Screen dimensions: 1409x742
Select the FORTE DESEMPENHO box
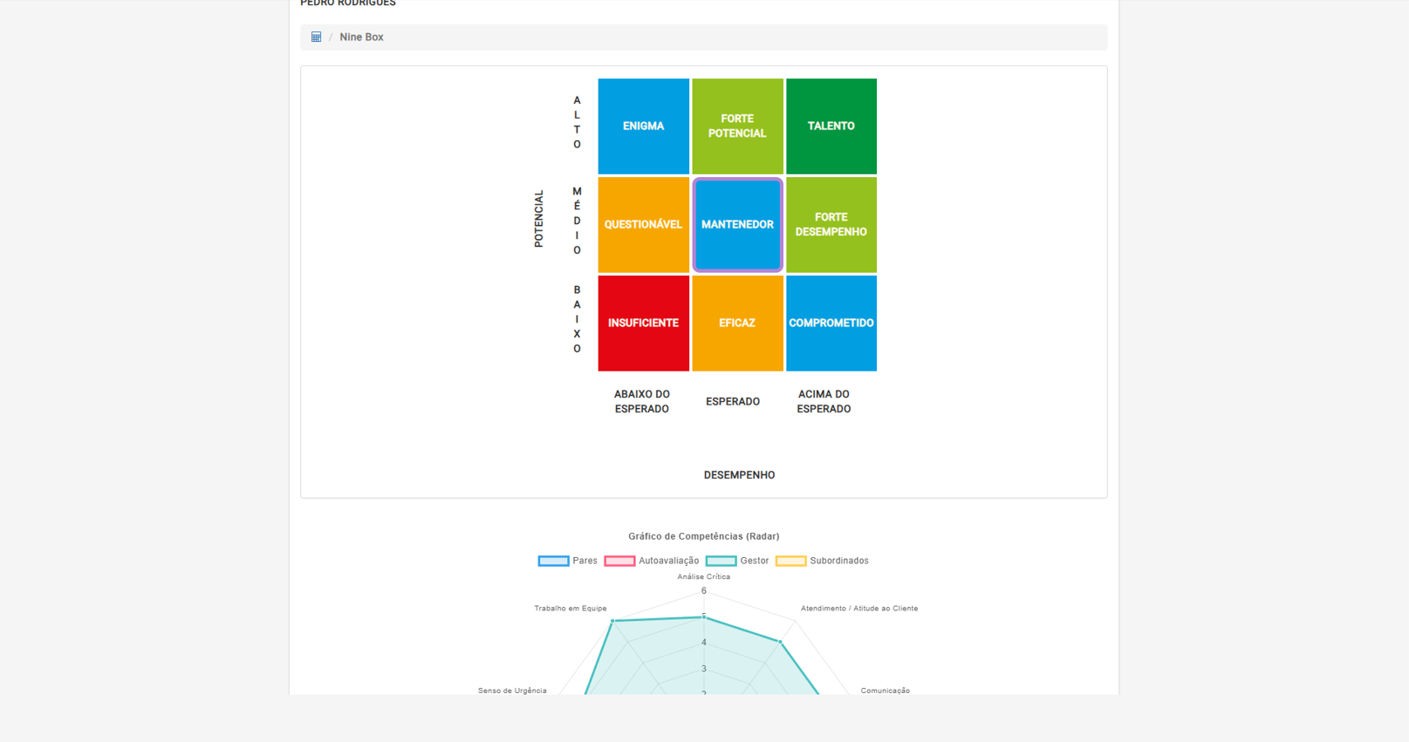click(x=831, y=225)
